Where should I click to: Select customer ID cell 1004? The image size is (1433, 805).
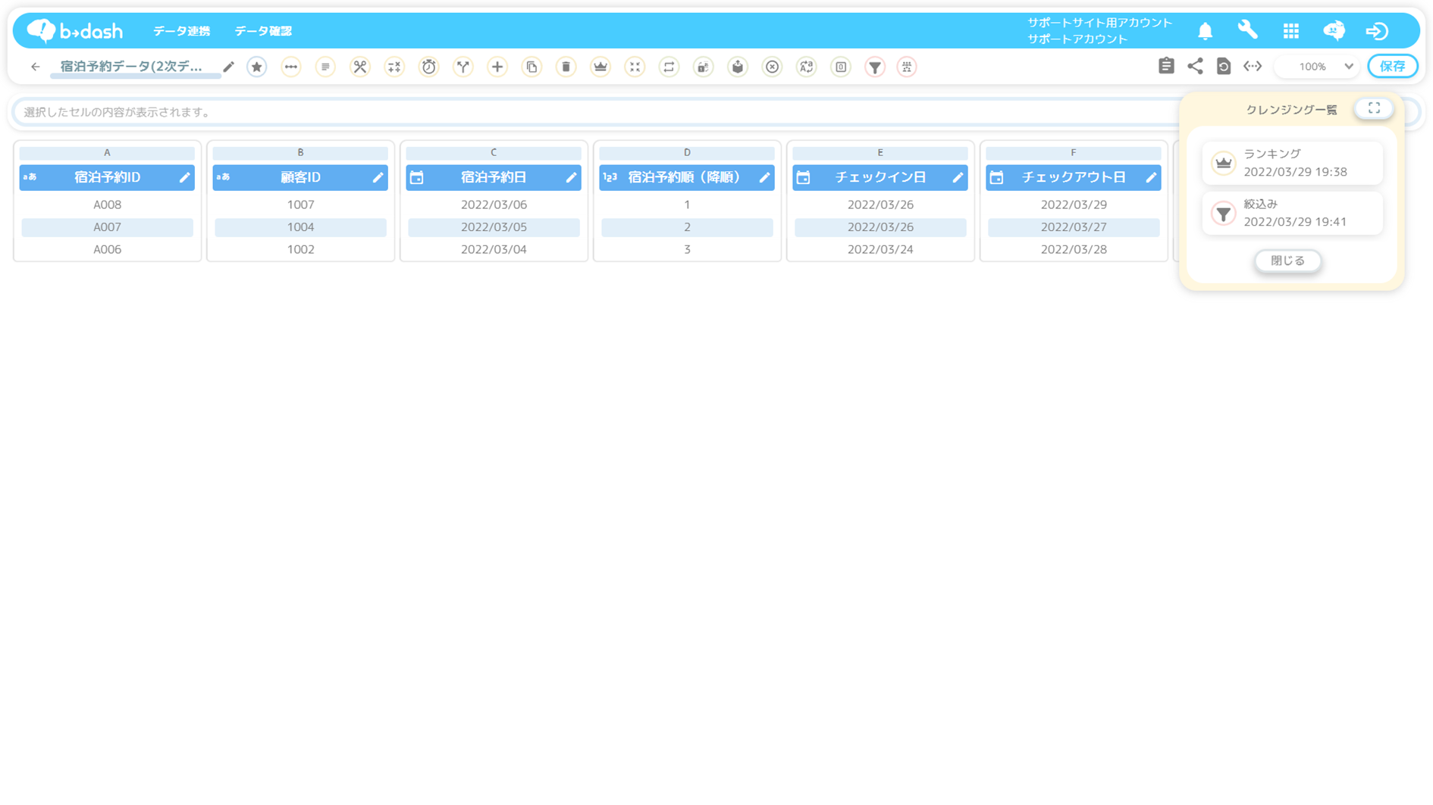click(x=300, y=227)
